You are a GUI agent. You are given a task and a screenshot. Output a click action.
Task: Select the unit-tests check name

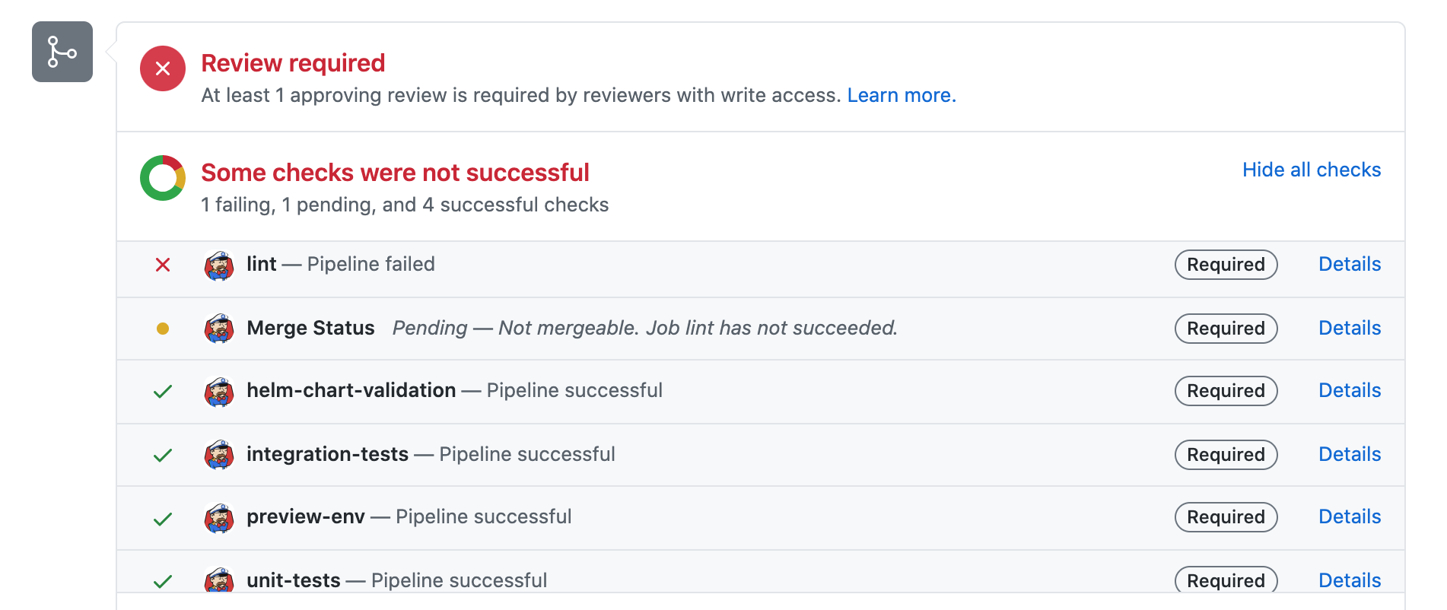(x=294, y=580)
